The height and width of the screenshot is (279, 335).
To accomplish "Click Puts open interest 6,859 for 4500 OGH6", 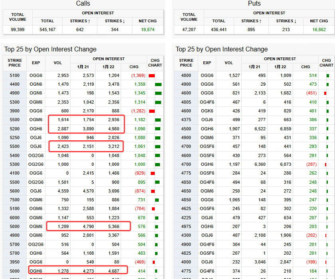I will click(x=286, y=129).
